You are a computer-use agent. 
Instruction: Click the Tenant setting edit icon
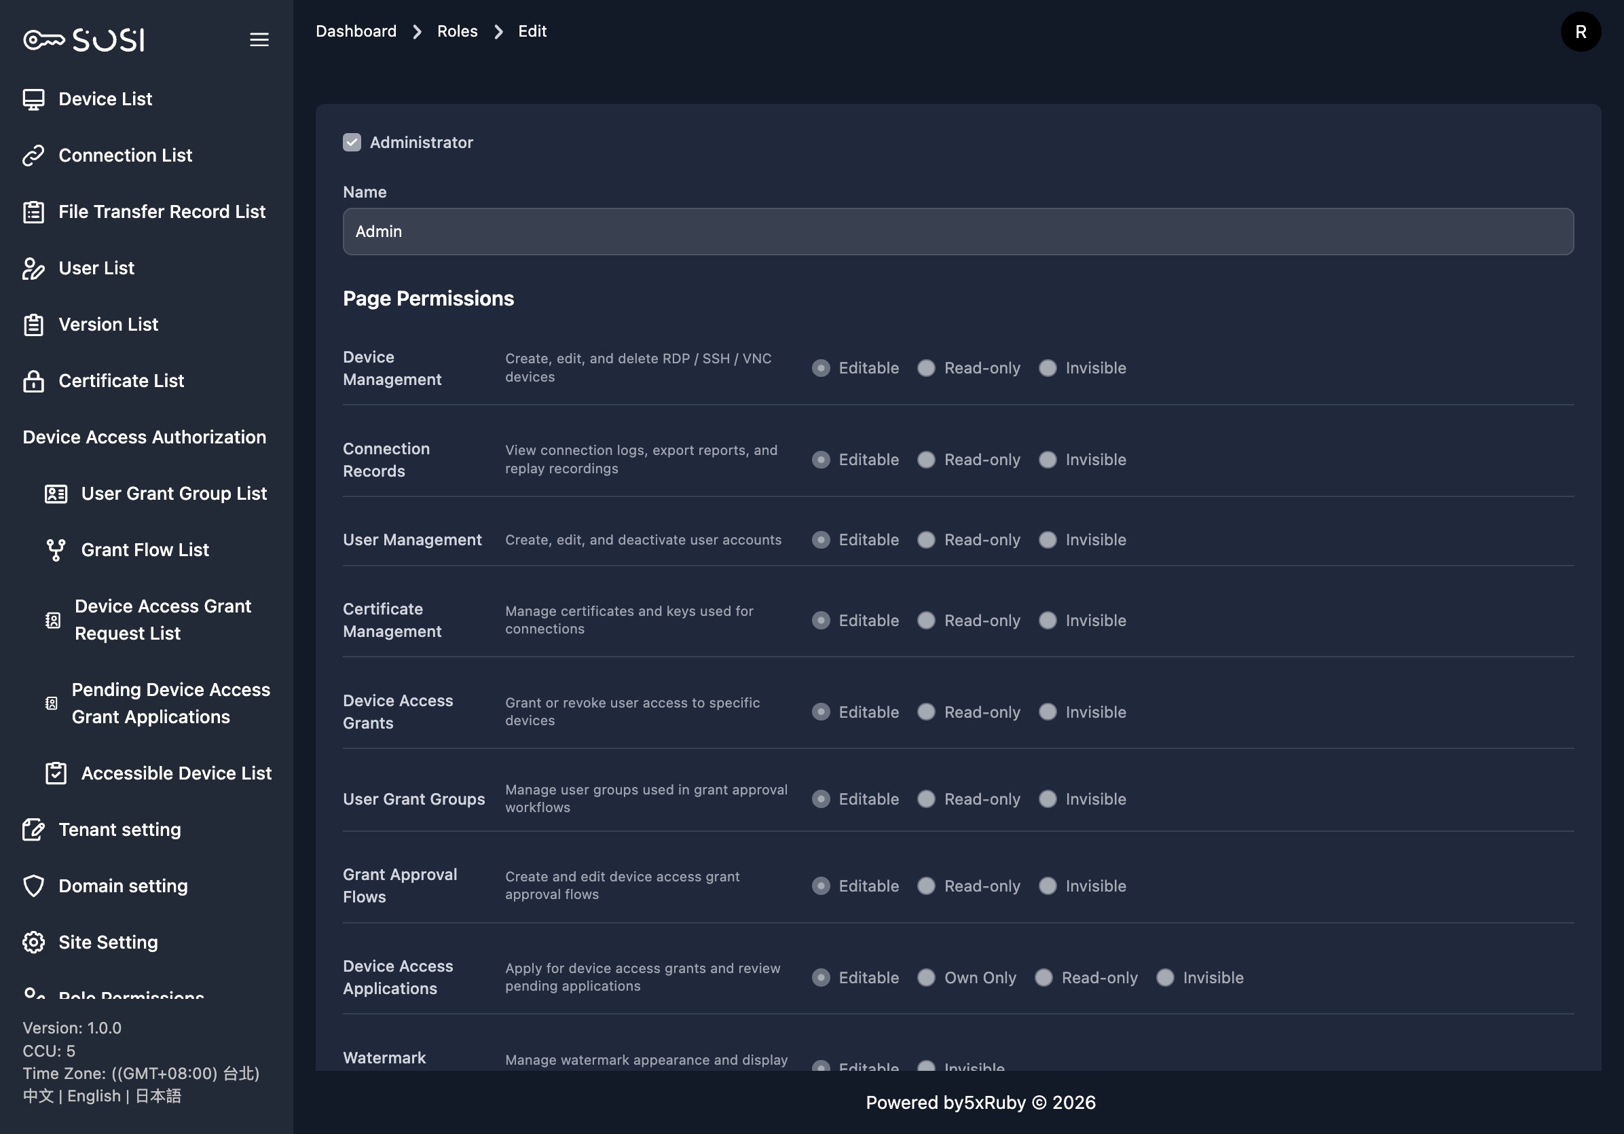point(33,830)
